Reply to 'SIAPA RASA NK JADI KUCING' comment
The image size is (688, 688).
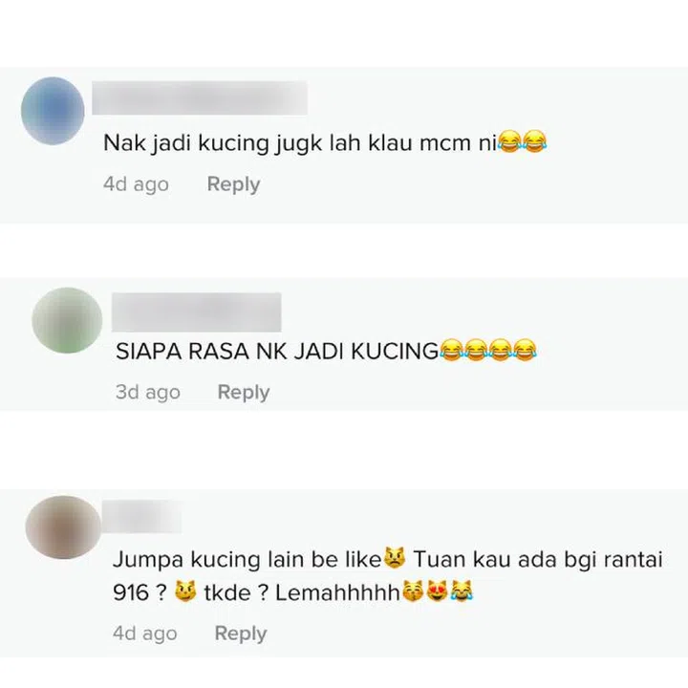[x=244, y=393]
